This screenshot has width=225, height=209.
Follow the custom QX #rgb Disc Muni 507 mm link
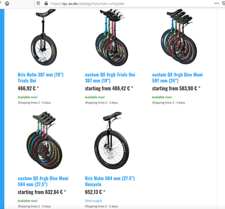(177, 78)
